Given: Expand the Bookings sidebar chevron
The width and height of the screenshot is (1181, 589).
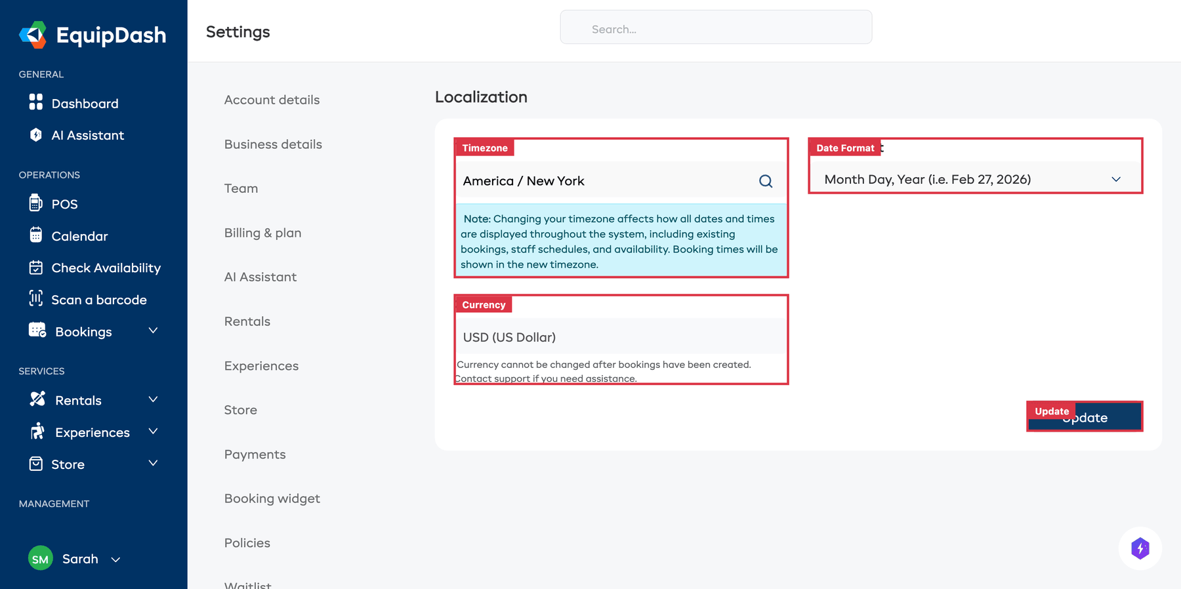Looking at the screenshot, I should tap(153, 331).
